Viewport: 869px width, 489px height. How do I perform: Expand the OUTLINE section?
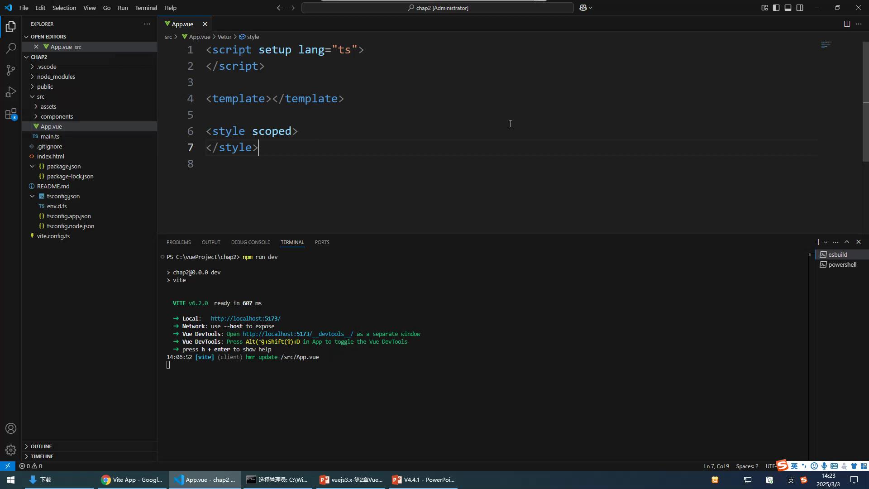click(41, 446)
